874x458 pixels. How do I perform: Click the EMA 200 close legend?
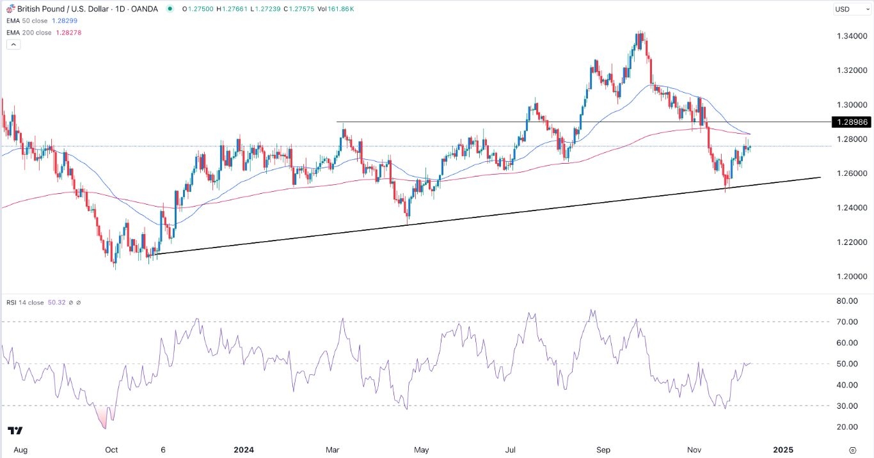29,32
